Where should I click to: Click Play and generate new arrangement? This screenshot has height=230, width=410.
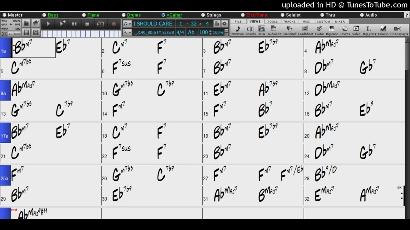coord(62,24)
